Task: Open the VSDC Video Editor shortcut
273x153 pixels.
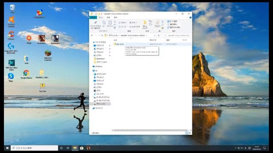Action: 12,65
